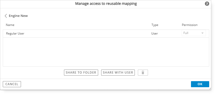Click the resize grip at dialog corner
The height and width of the screenshot is (94, 215).
coord(210,89)
